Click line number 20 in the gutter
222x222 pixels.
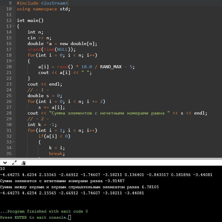pos(9,67)
